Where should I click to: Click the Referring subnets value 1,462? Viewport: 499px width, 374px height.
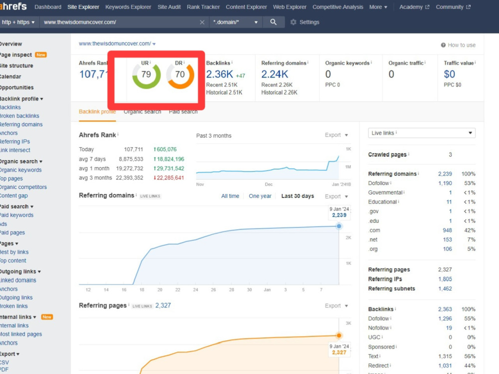pos(445,289)
